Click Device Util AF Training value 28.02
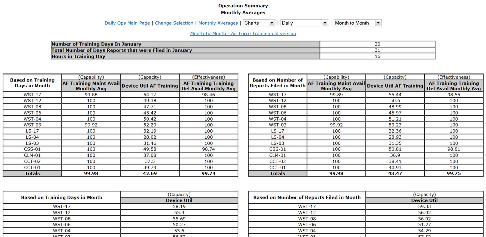 point(150,137)
